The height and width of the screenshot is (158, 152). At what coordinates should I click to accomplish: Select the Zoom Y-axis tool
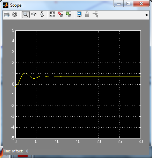coord(42,14)
